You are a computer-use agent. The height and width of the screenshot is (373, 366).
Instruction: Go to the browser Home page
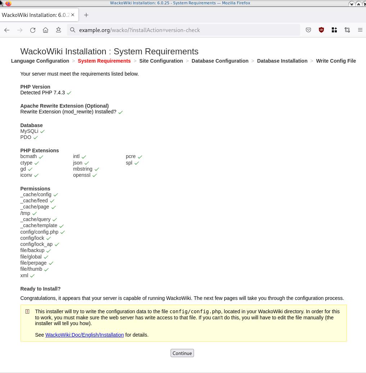point(45,30)
